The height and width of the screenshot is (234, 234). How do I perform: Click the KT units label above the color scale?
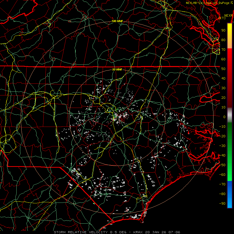222,18
